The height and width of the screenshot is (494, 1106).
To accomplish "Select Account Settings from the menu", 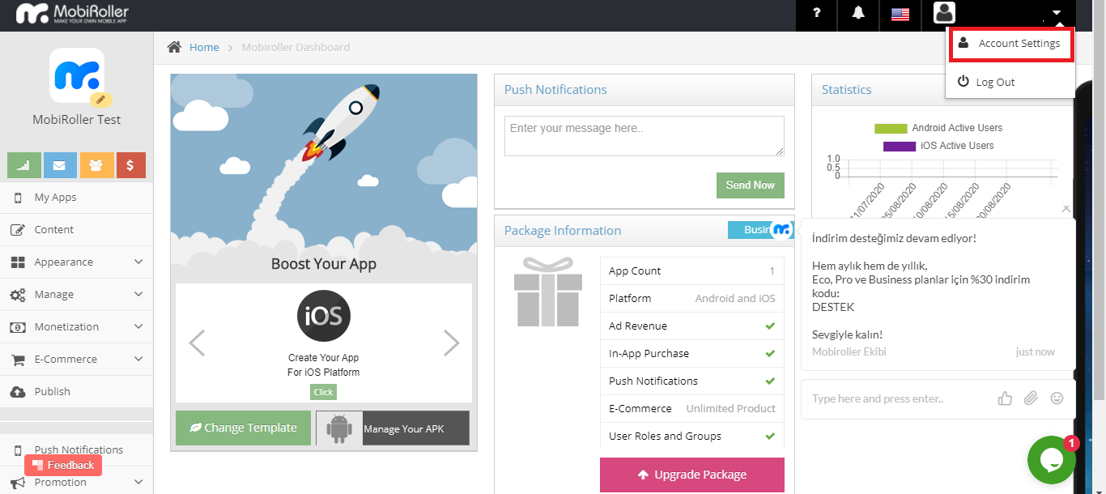I will pos(1011,44).
